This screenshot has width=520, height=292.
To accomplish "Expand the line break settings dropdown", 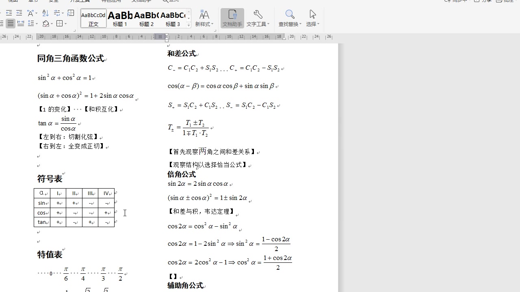I will [x=63, y=13].
